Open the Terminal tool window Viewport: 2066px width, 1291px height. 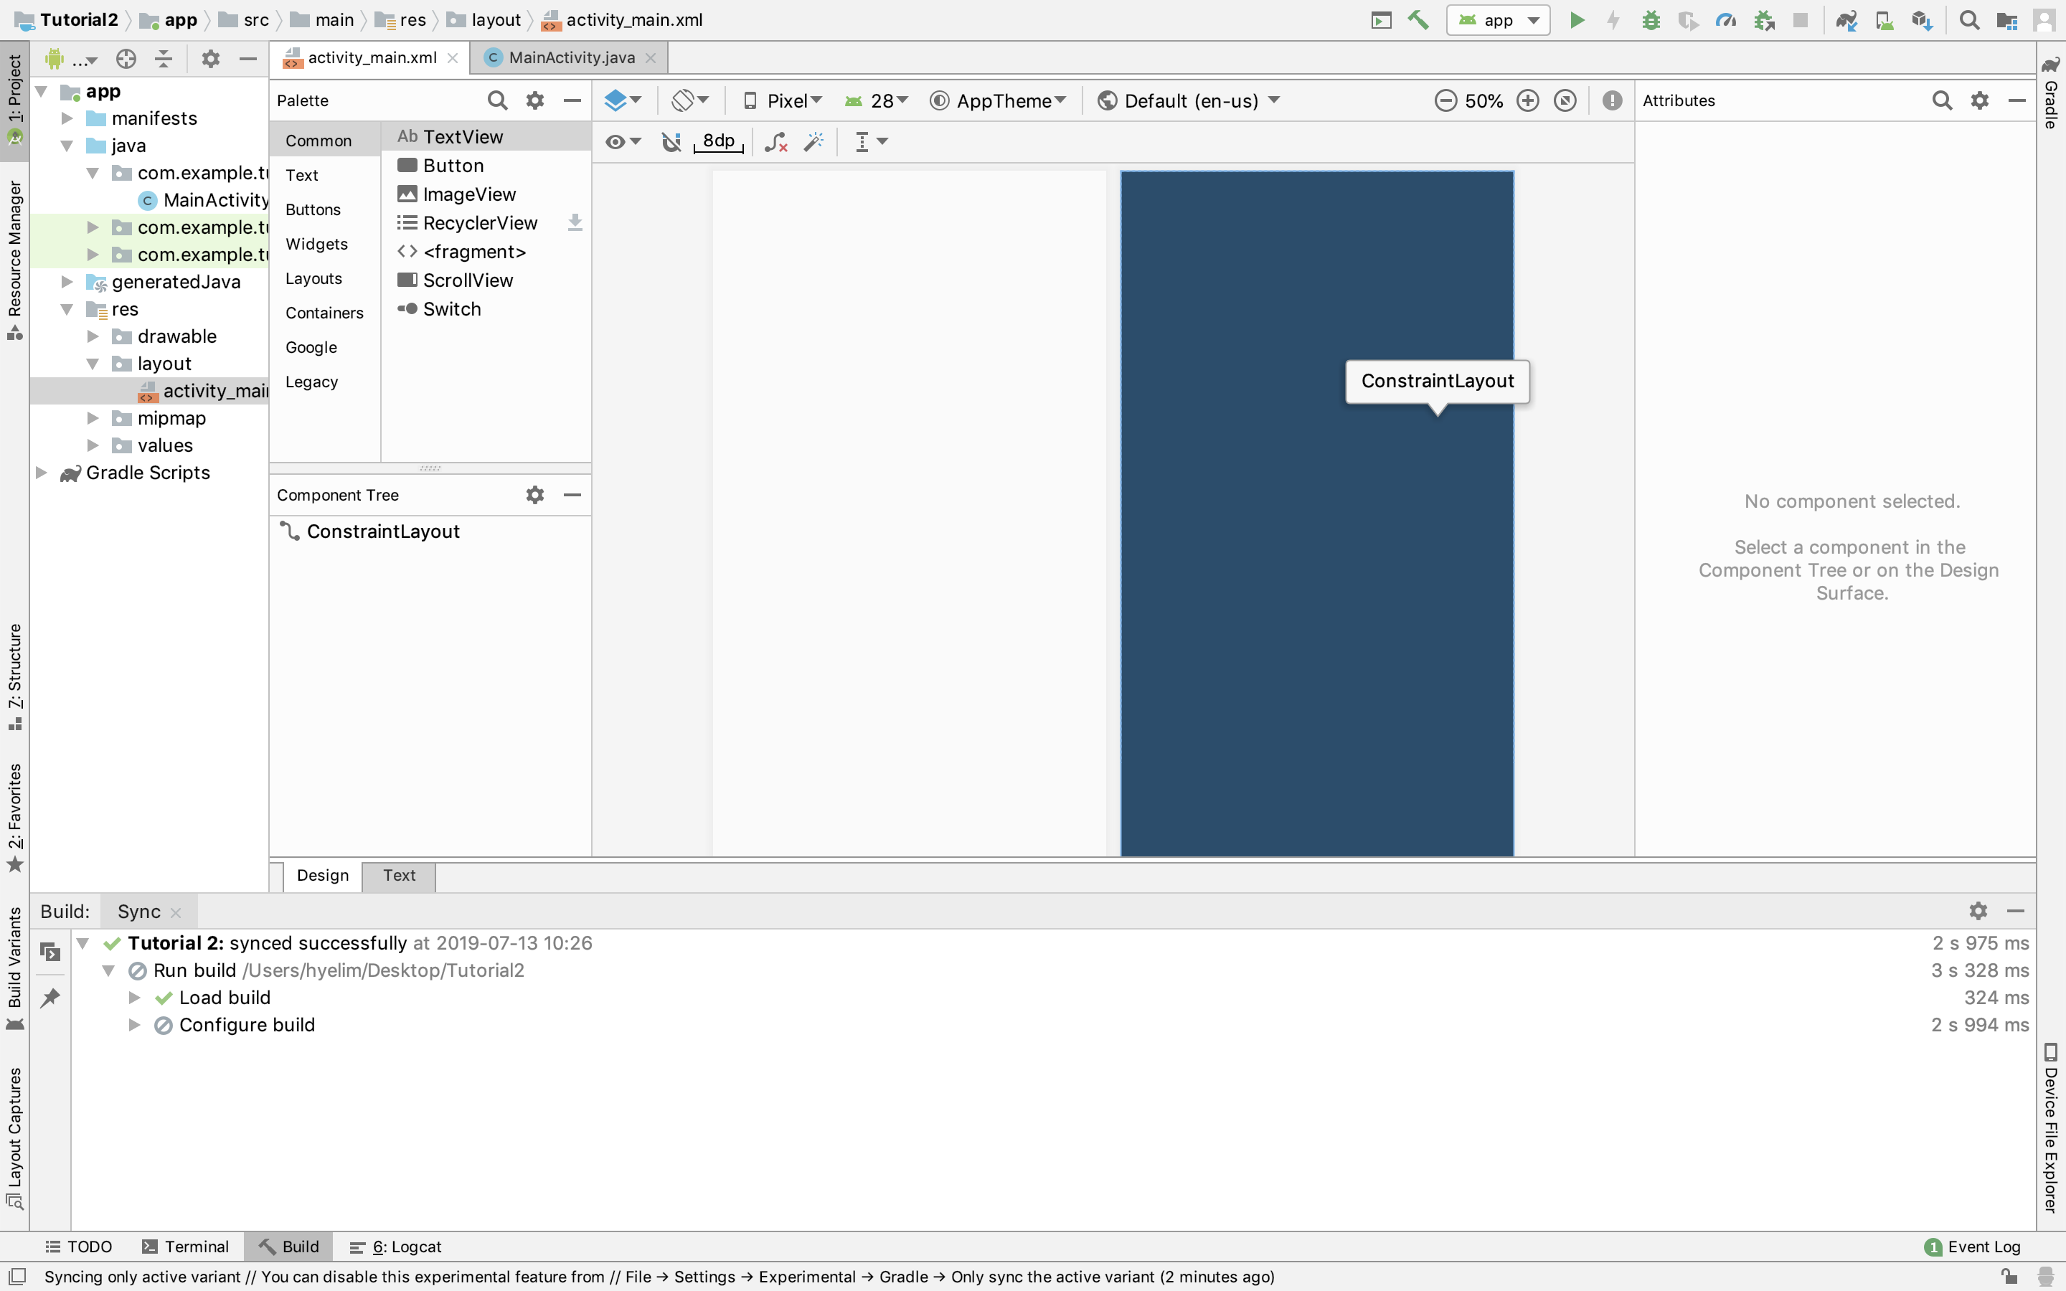(x=185, y=1247)
